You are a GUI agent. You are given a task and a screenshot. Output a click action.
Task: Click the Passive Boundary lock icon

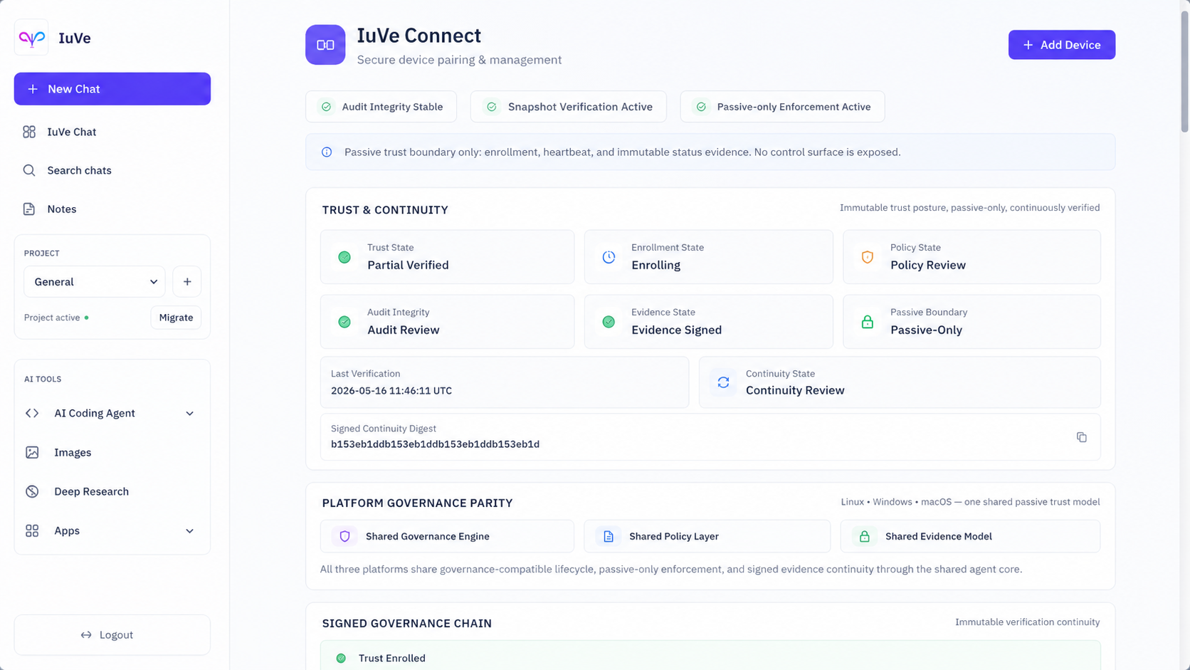(867, 322)
